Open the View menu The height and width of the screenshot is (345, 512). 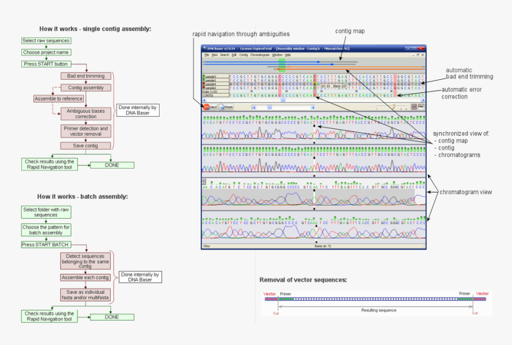pyautogui.click(x=214, y=55)
